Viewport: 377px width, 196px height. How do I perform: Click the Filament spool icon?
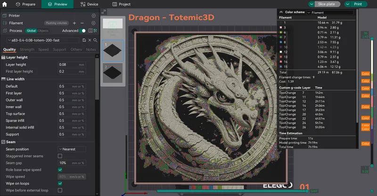tap(5, 23)
